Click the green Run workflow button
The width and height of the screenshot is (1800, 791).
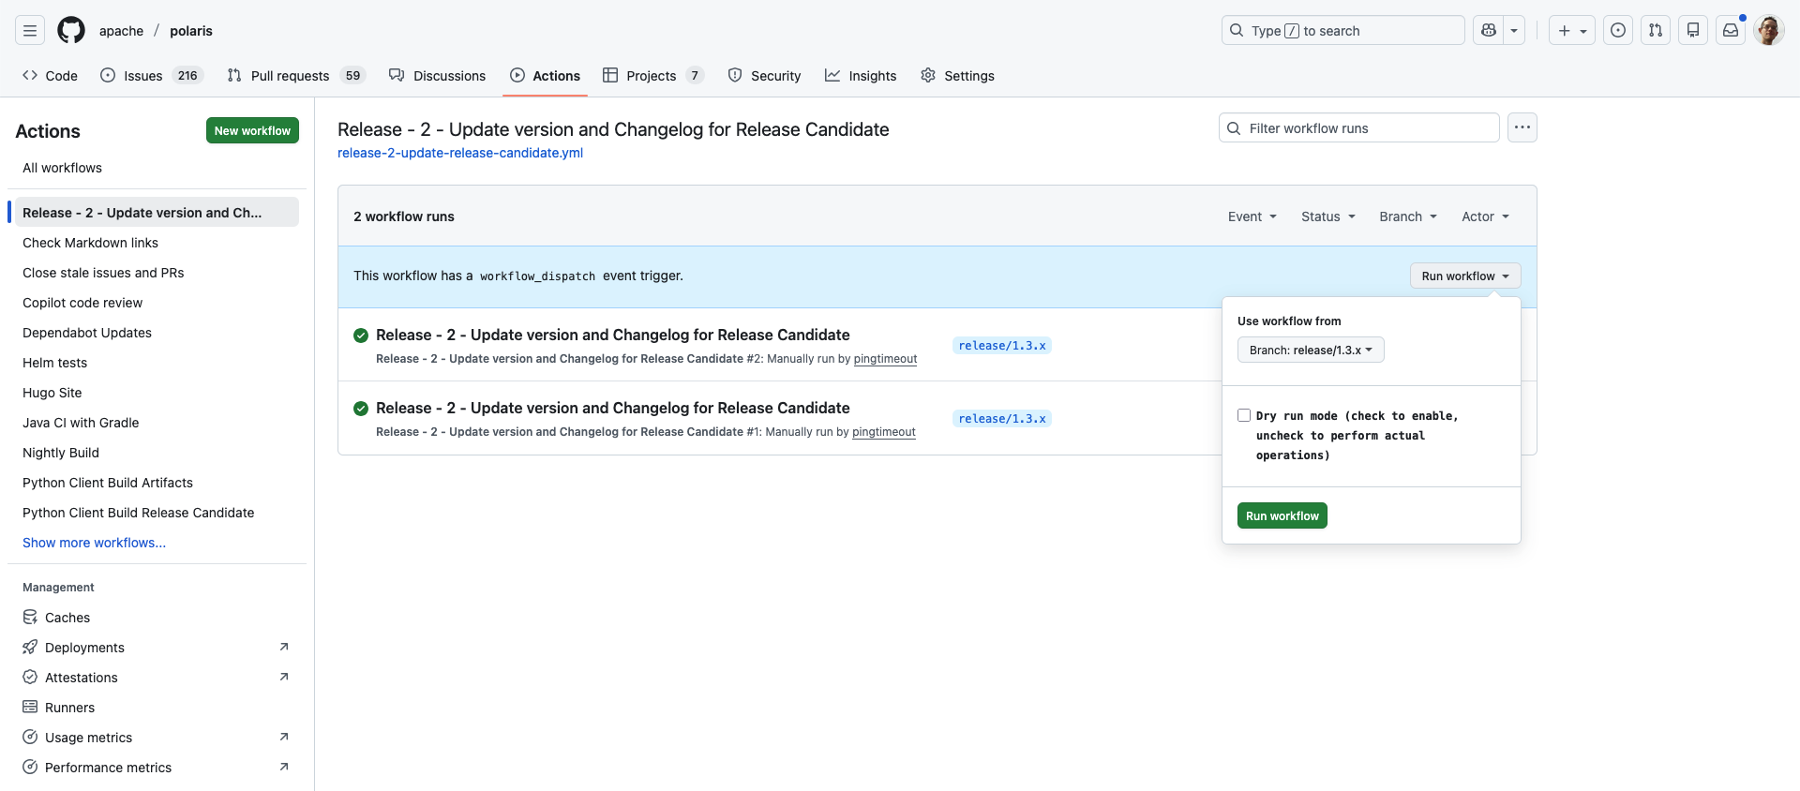pyautogui.click(x=1282, y=515)
